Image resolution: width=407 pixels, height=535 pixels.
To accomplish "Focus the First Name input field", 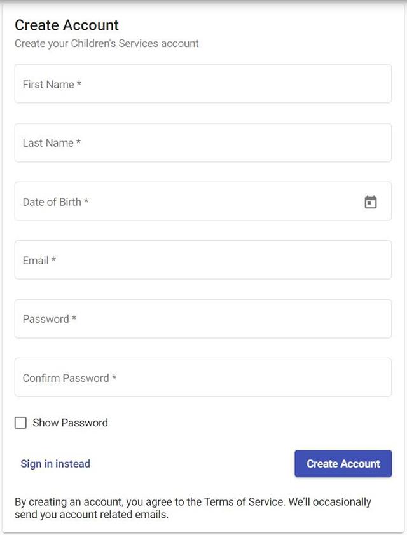I will (x=203, y=84).
